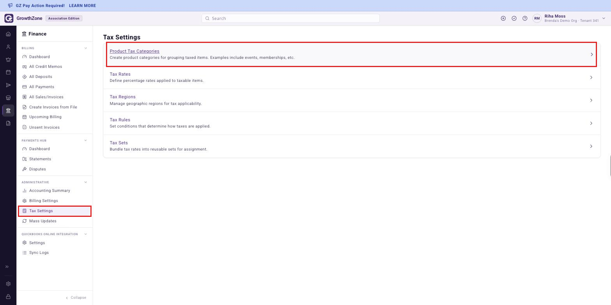Open the storefront icon in left rail
The height and width of the screenshot is (305, 611).
coord(8,98)
